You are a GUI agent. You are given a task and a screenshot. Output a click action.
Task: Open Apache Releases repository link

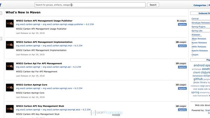coord(199,50)
